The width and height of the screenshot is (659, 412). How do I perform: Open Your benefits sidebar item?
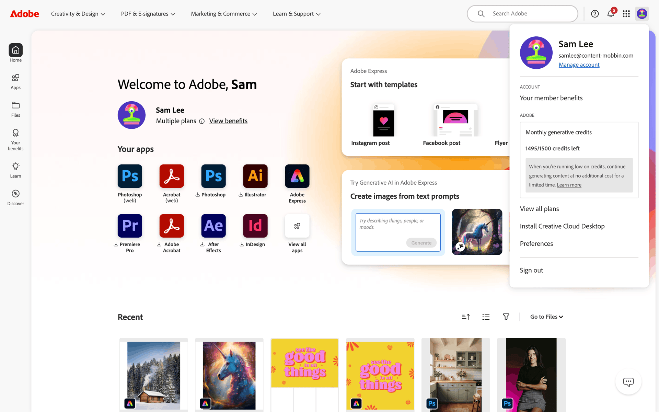pos(15,140)
